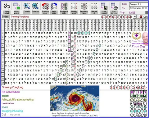Select matrix row number 4
This screenshot has height=118, width=149.
pyautogui.click(x=3, y=46)
